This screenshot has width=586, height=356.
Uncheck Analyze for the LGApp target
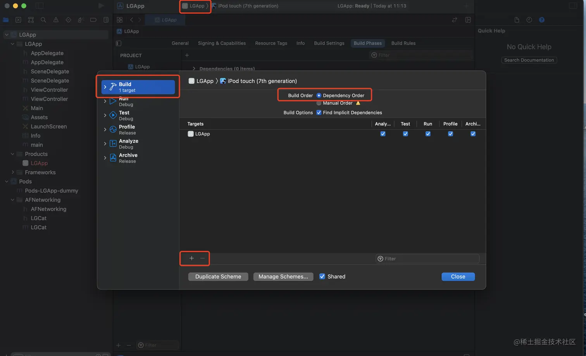click(383, 134)
